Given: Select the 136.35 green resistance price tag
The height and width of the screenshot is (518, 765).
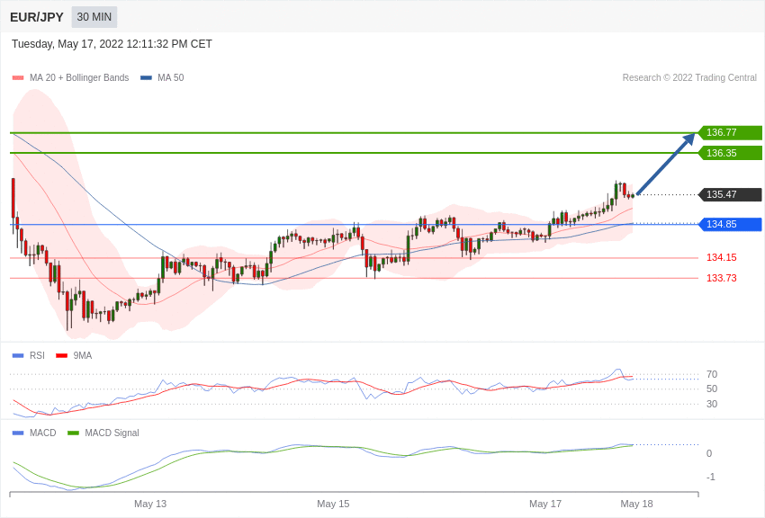Looking at the screenshot, I should 730,153.
